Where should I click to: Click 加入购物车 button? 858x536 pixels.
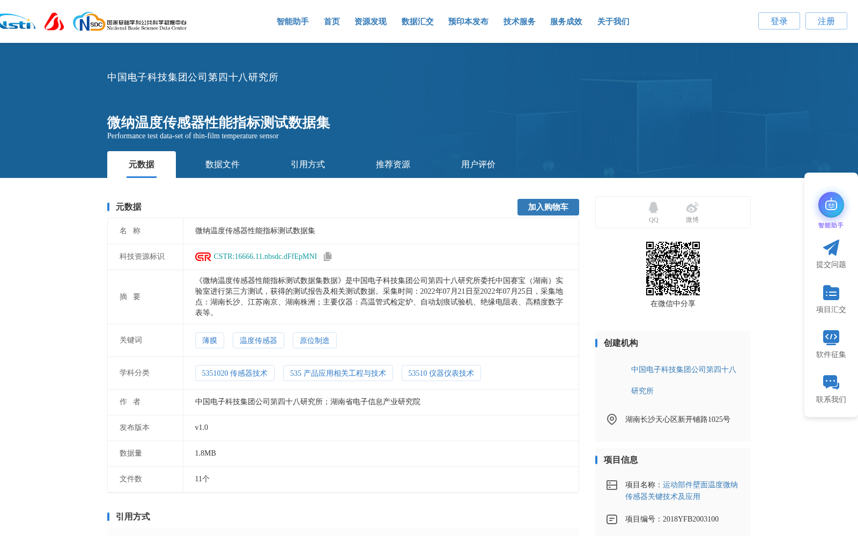click(x=548, y=207)
